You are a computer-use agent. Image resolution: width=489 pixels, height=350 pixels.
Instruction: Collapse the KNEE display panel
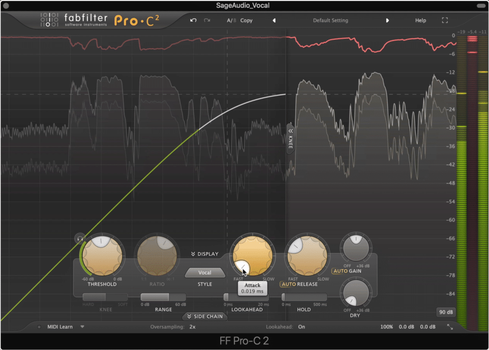pos(291,139)
